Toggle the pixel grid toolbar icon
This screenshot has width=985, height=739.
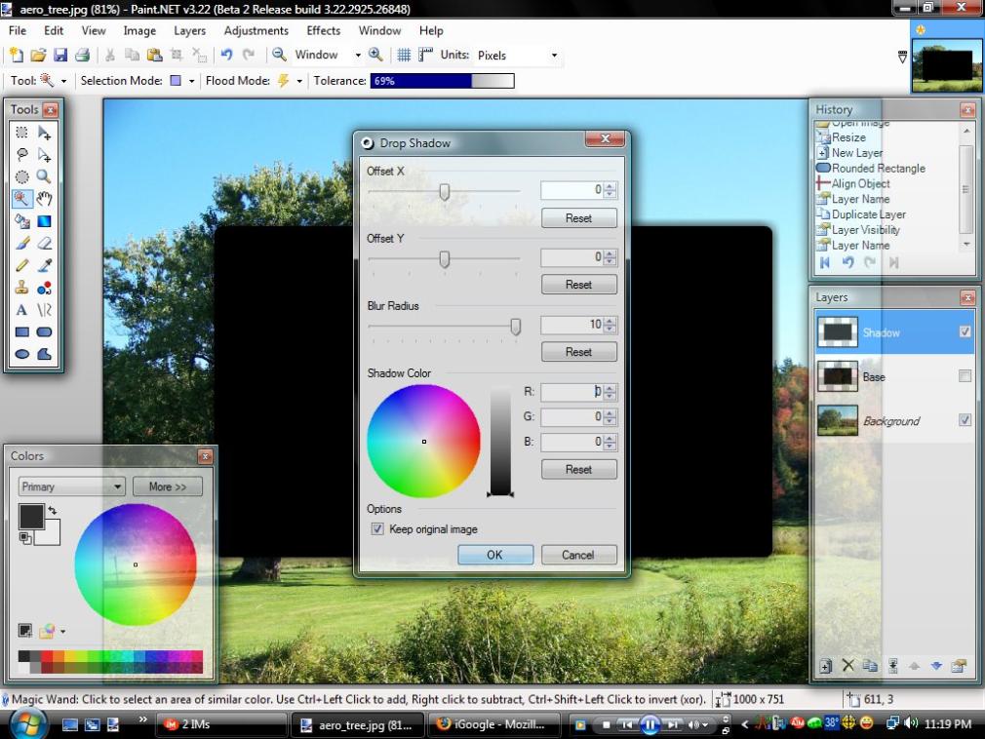point(403,56)
